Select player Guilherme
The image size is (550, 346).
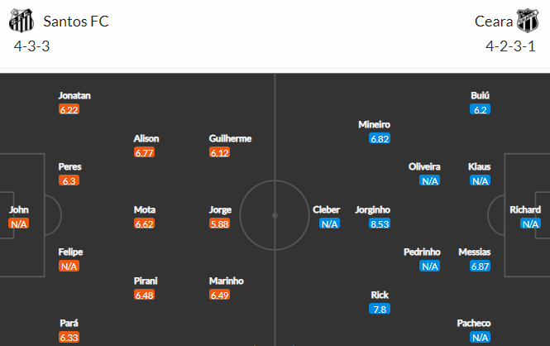coord(230,138)
